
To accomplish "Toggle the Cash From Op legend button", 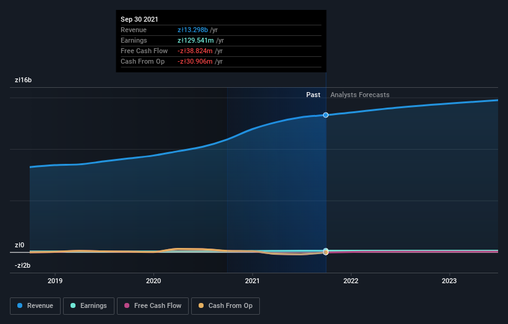I will [x=225, y=306].
